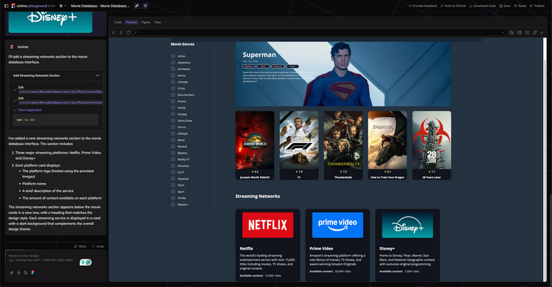The height and width of the screenshot is (287, 552).
Task: Enter fullscreen preview mode
Action: coord(527,32)
